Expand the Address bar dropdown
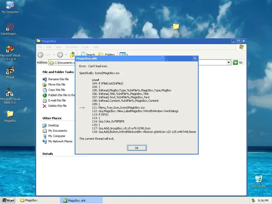Image resolution: width=272 pixels, height=204 pixels. click(229, 62)
